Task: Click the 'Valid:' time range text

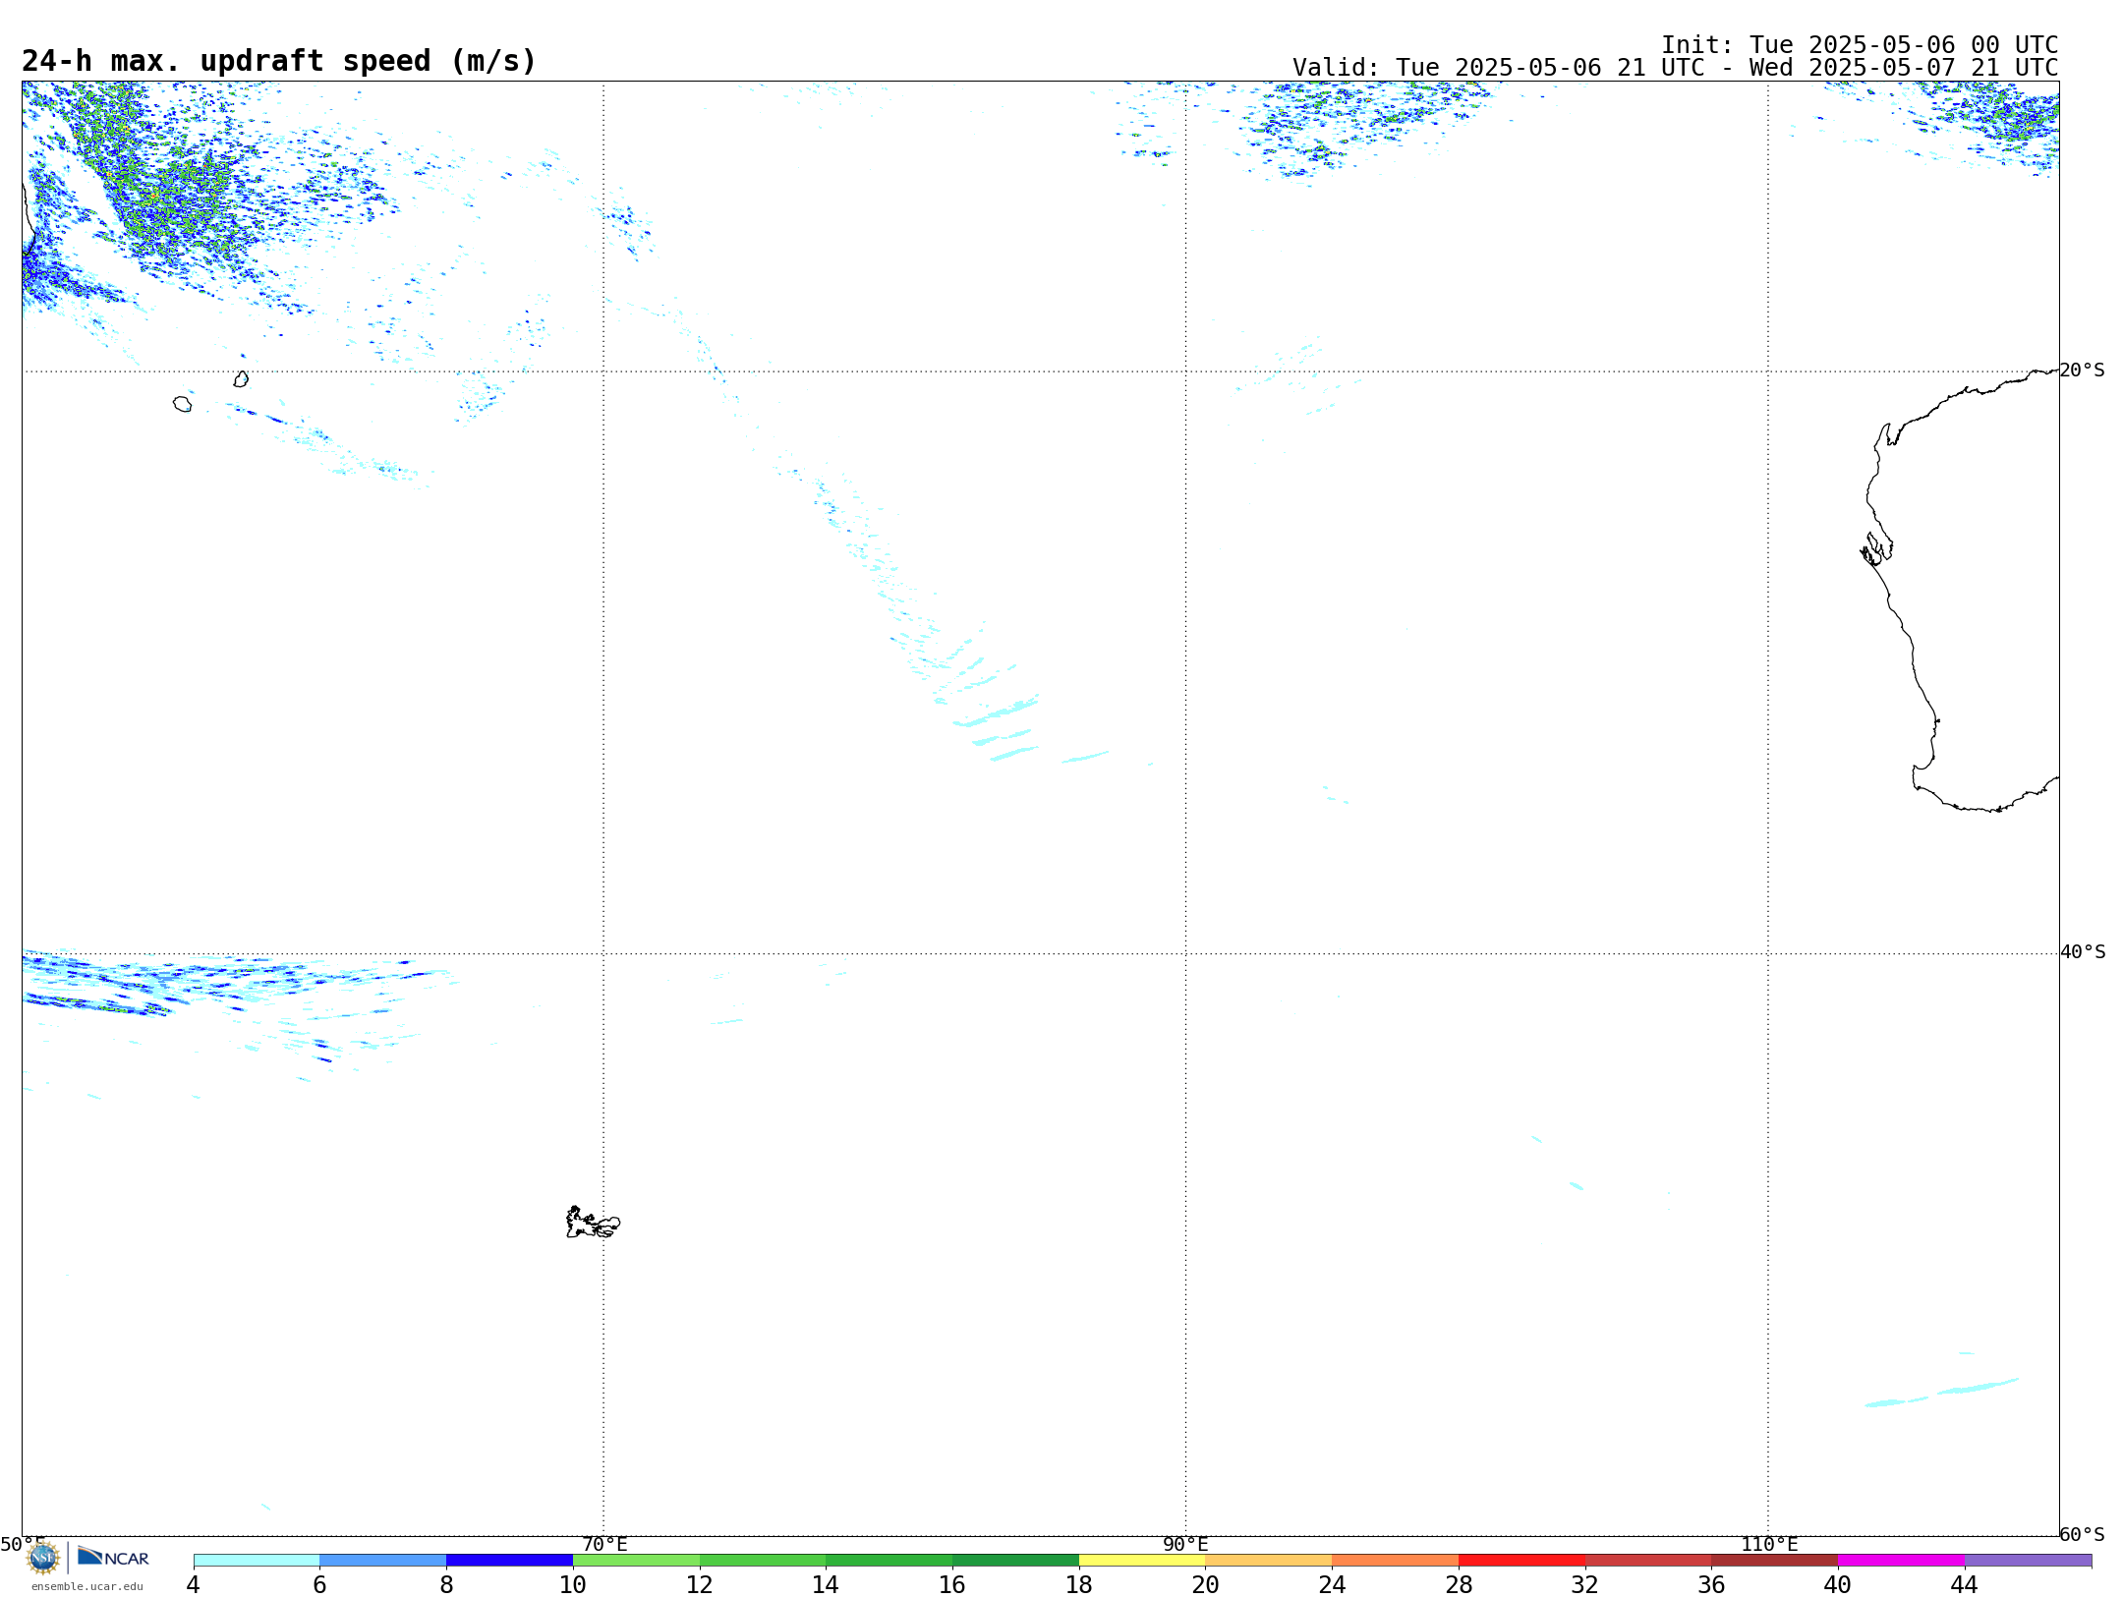Action: tap(1675, 68)
